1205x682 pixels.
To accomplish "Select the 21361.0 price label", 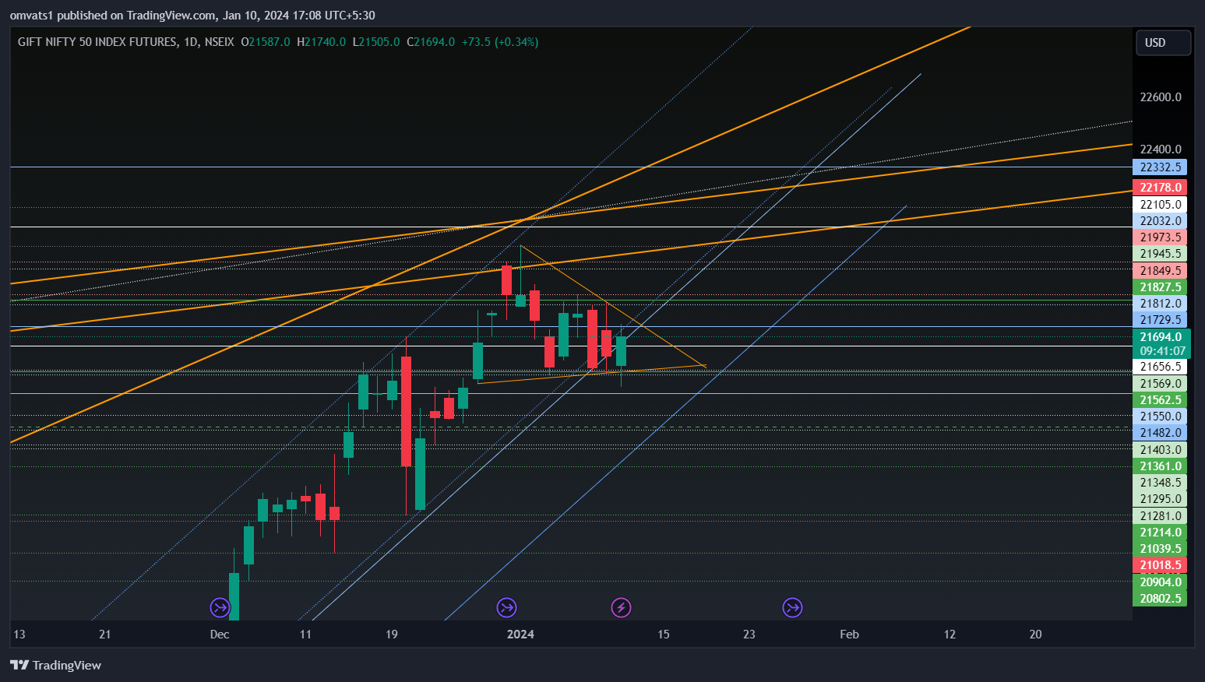I will [1160, 466].
